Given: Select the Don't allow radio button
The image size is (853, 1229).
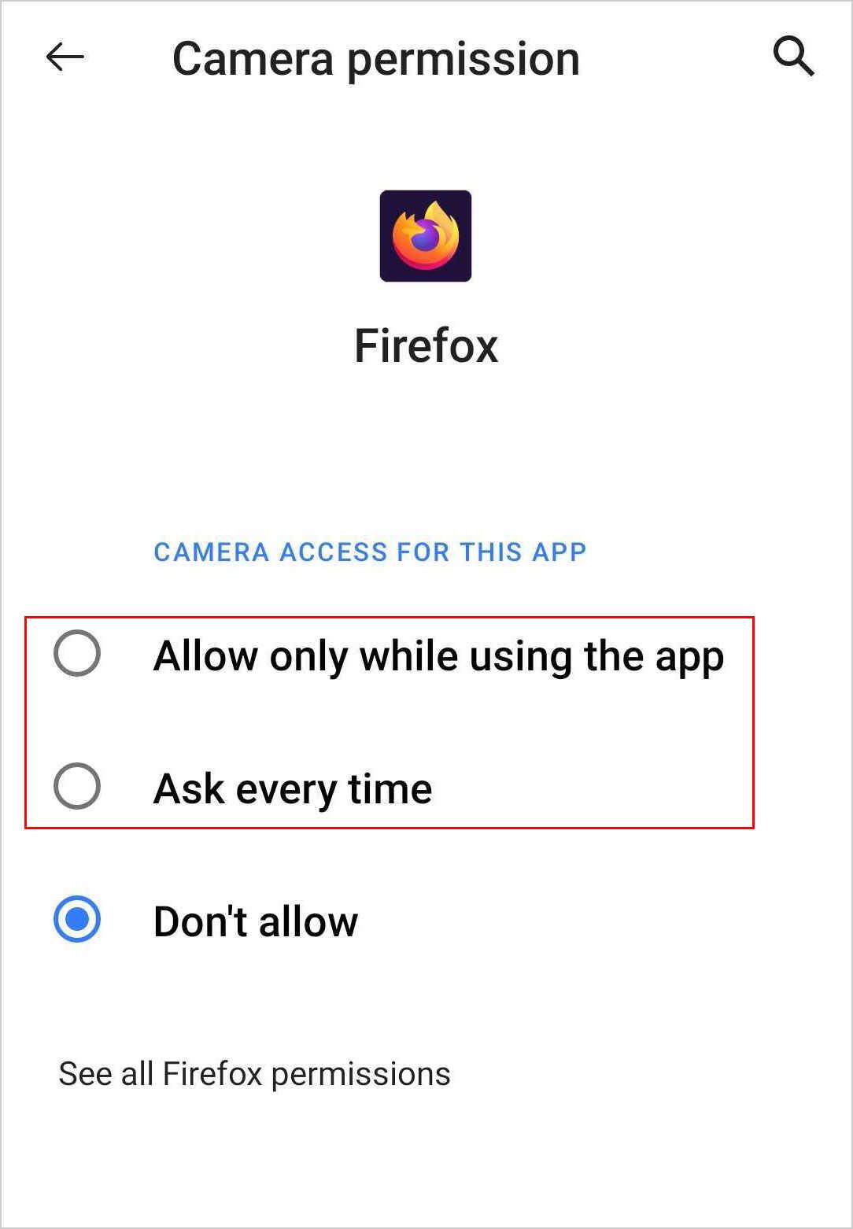Looking at the screenshot, I should [77, 918].
